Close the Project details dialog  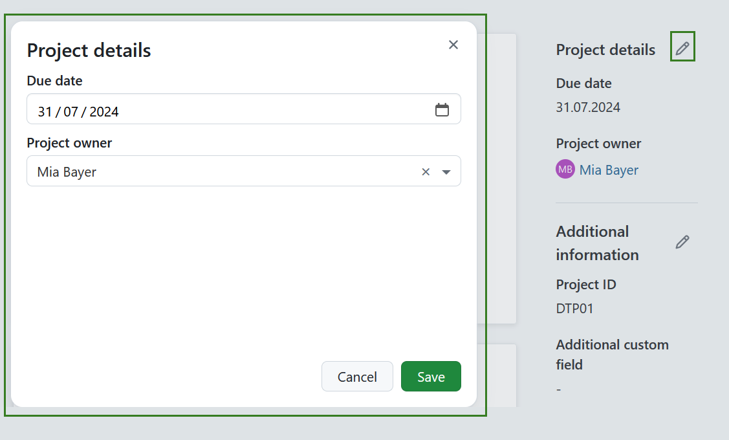coord(453,45)
